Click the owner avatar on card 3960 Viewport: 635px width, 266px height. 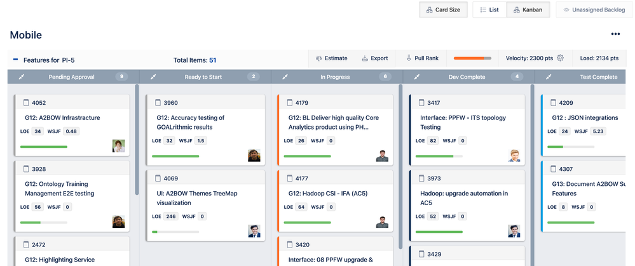254,156
